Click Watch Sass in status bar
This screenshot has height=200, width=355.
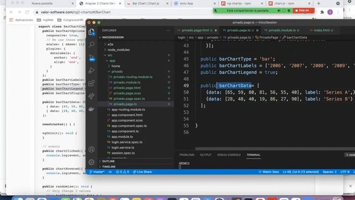268,172
